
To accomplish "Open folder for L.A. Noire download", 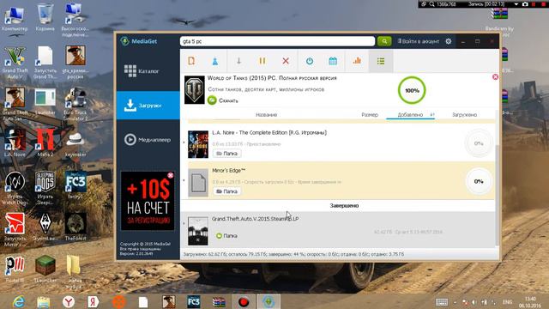I will coord(226,154).
